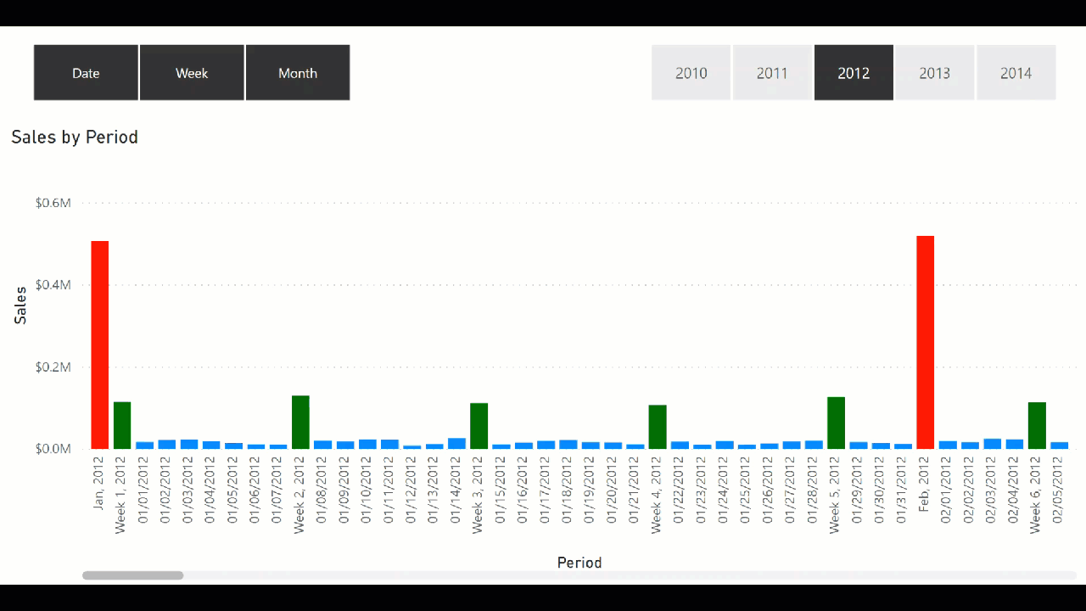Click the selected 2012 year button

[x=854, y=73]
